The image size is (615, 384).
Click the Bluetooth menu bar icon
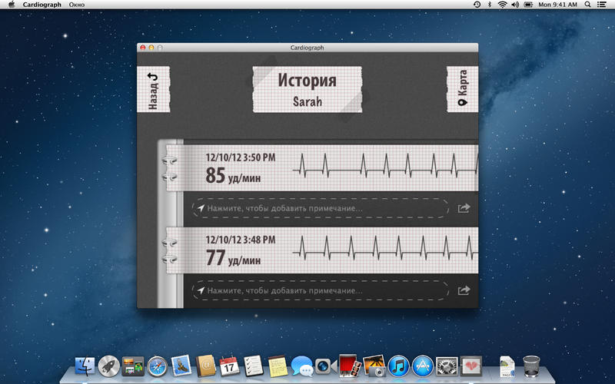(x=490, y=5)
